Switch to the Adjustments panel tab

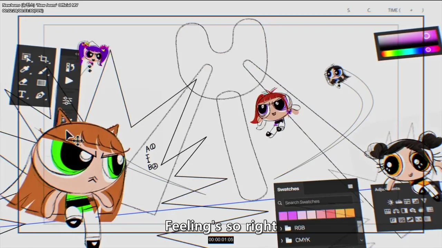click(387, 189)
